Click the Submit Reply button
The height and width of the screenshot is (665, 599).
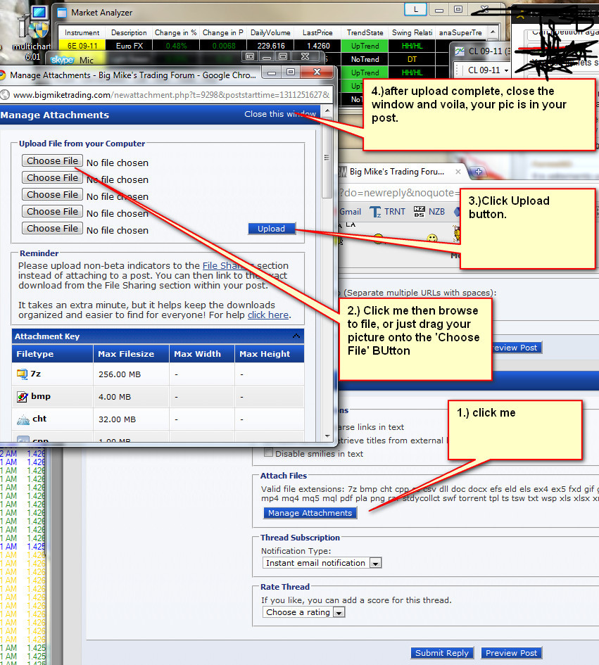coord(442,653)
